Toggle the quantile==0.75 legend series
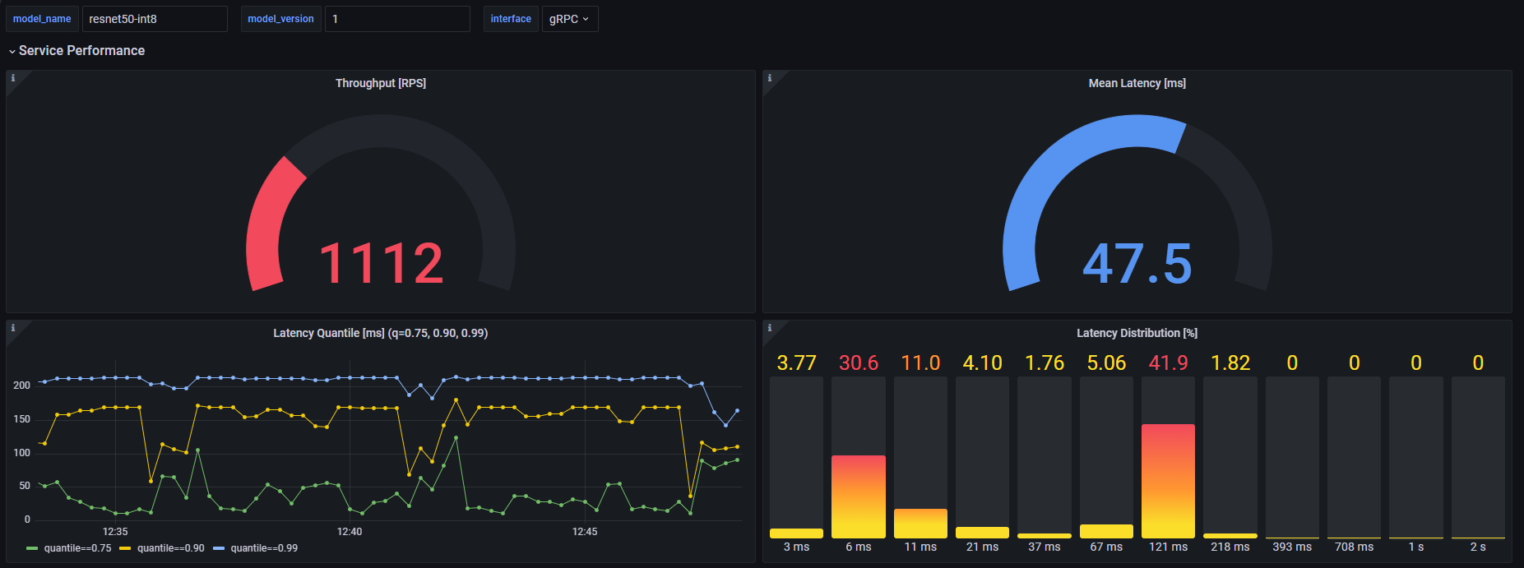The width and height of the screenshot is (1524, 568). pos(77,548)
